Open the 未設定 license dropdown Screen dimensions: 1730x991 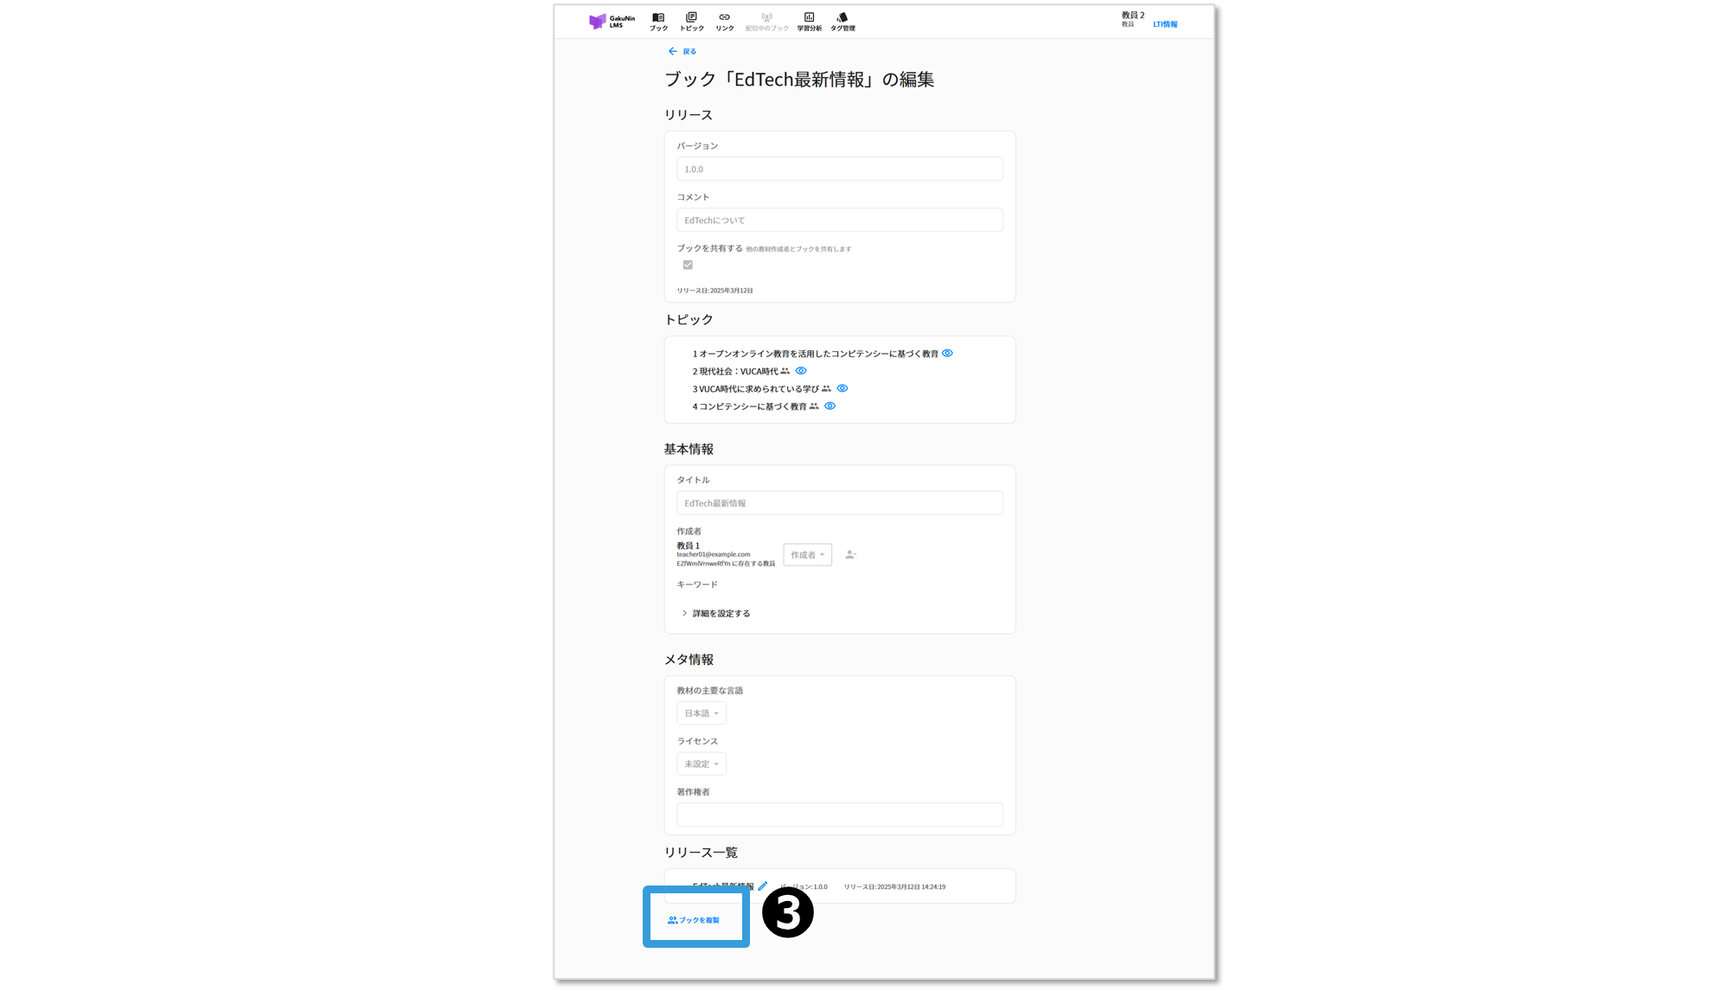point(701,764)
